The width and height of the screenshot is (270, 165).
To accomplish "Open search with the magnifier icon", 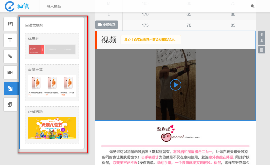I will click(252, 6).
